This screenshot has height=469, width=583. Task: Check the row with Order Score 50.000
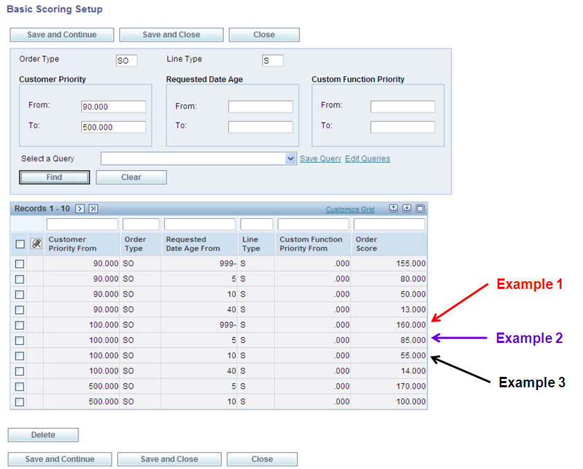[x=19, y=294]
